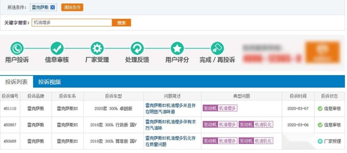Screen dimensions: 347x153
Task: Click the 典型问题 column header
Action: (x=242, y=96)
